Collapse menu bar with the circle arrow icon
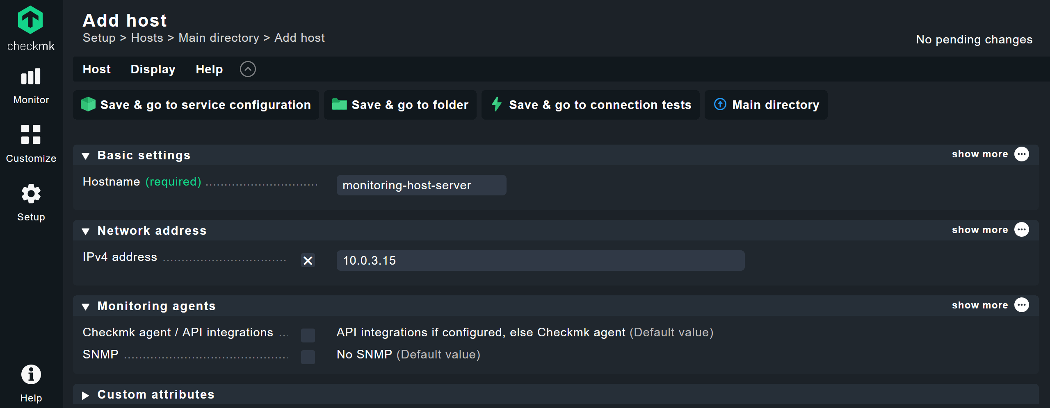 (x=248, y=69)
